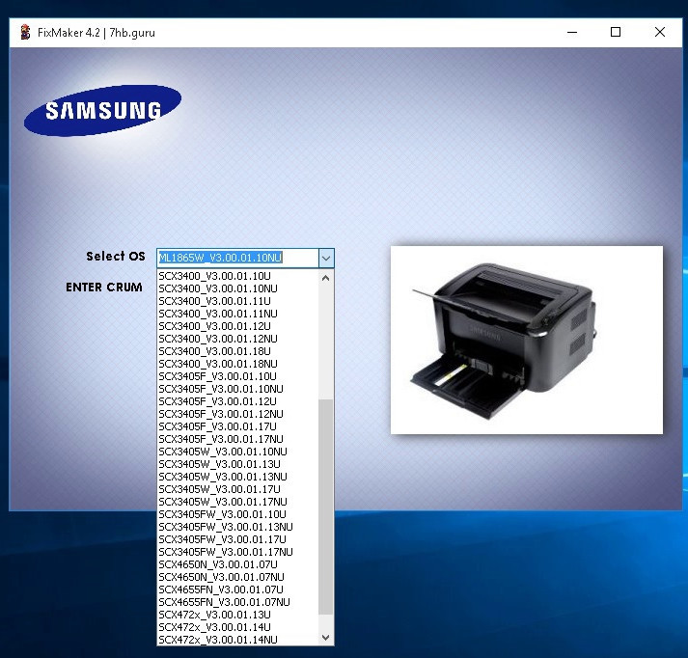Pick SCX3400_V3.00.01.12U entry

click(237, 326)
